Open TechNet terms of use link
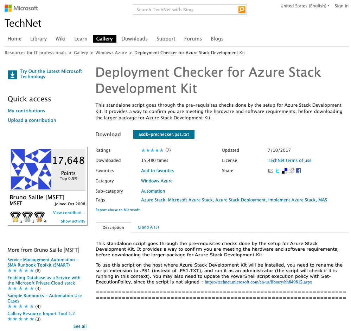Viewport: 351px width, 331px height. click(x=289, y=161)
